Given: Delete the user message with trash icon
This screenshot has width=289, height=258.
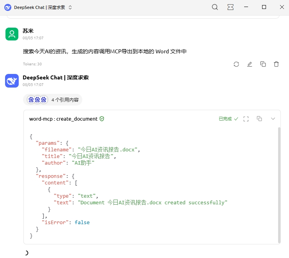Looking at the screenshot, I should coord(276,64).
